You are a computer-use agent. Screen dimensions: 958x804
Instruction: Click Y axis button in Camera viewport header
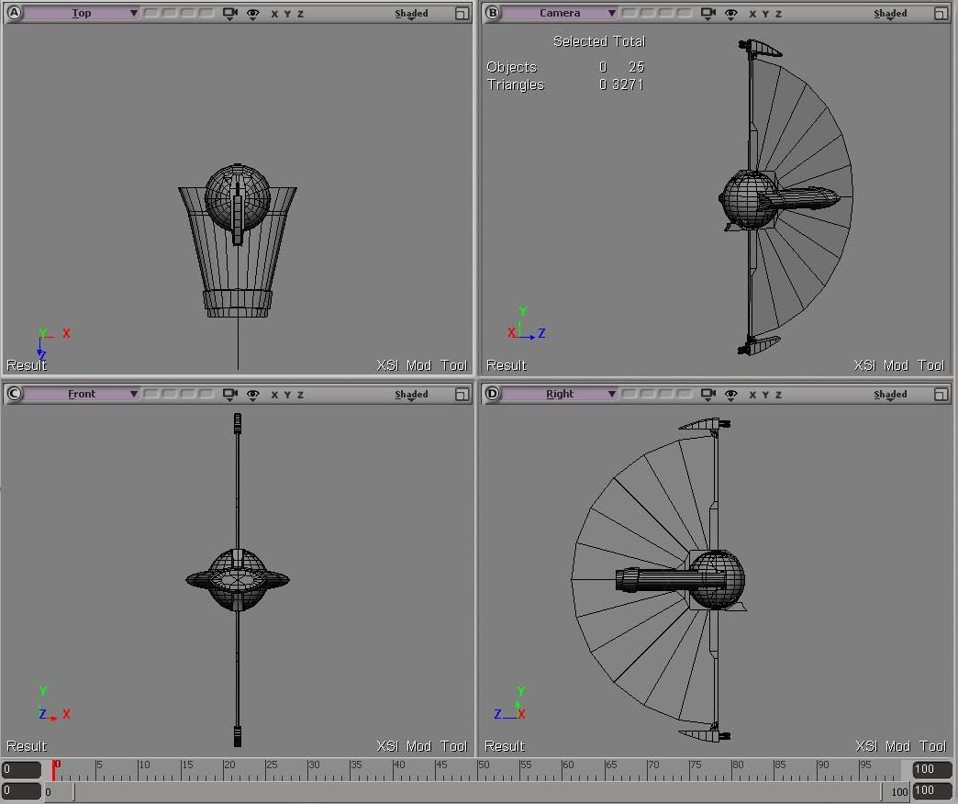[765, 14]
